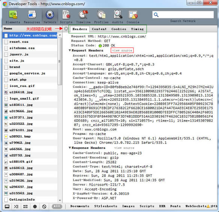Image resolution: width=219 pixels, height=212 pixels.
Task: Toggle the record network log button
Action: (x=35, y=206)
